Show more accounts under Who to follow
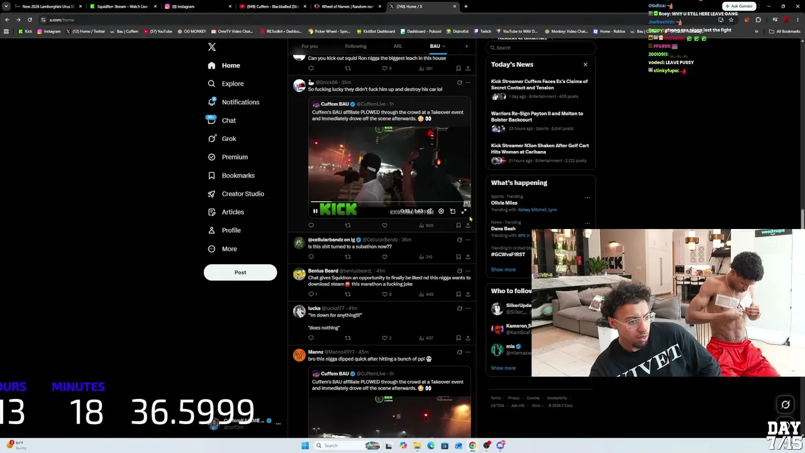 (x=503, y=368)
